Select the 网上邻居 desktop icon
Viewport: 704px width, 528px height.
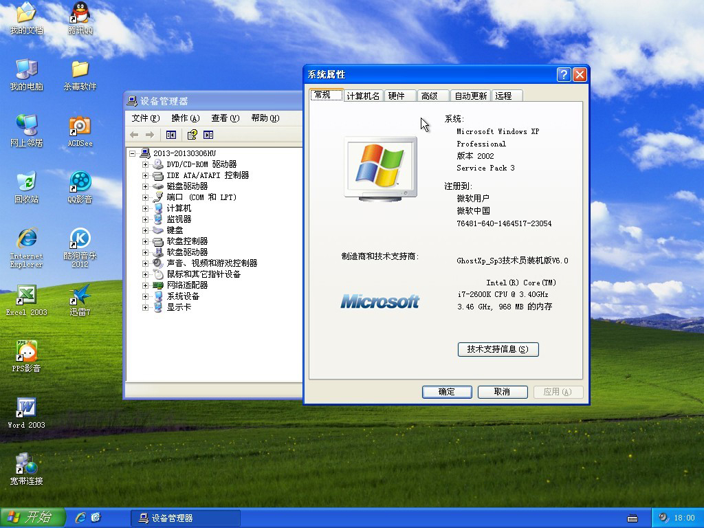coord(27,131)
